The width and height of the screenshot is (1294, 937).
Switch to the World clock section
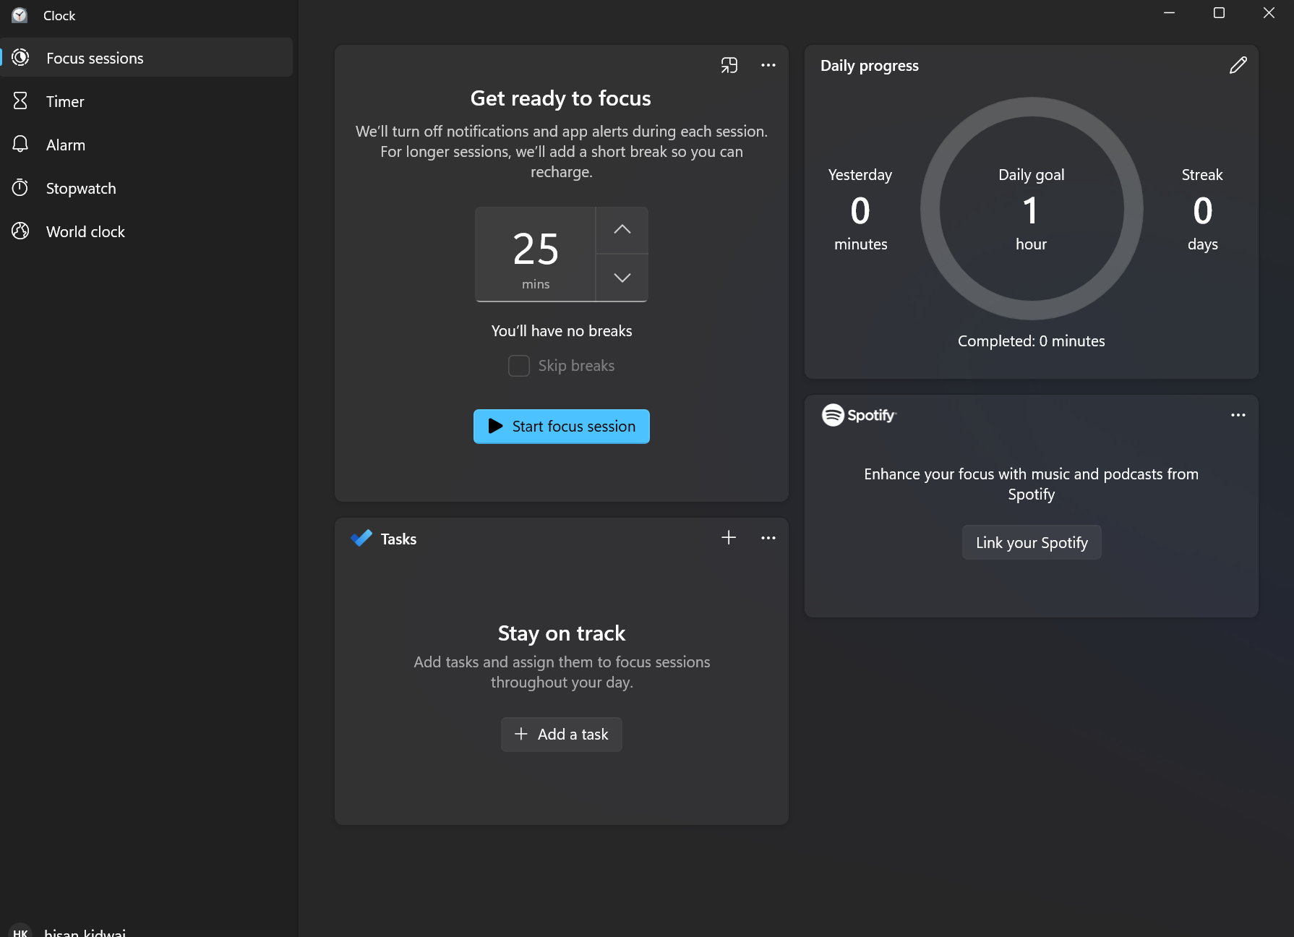(85, 231)
